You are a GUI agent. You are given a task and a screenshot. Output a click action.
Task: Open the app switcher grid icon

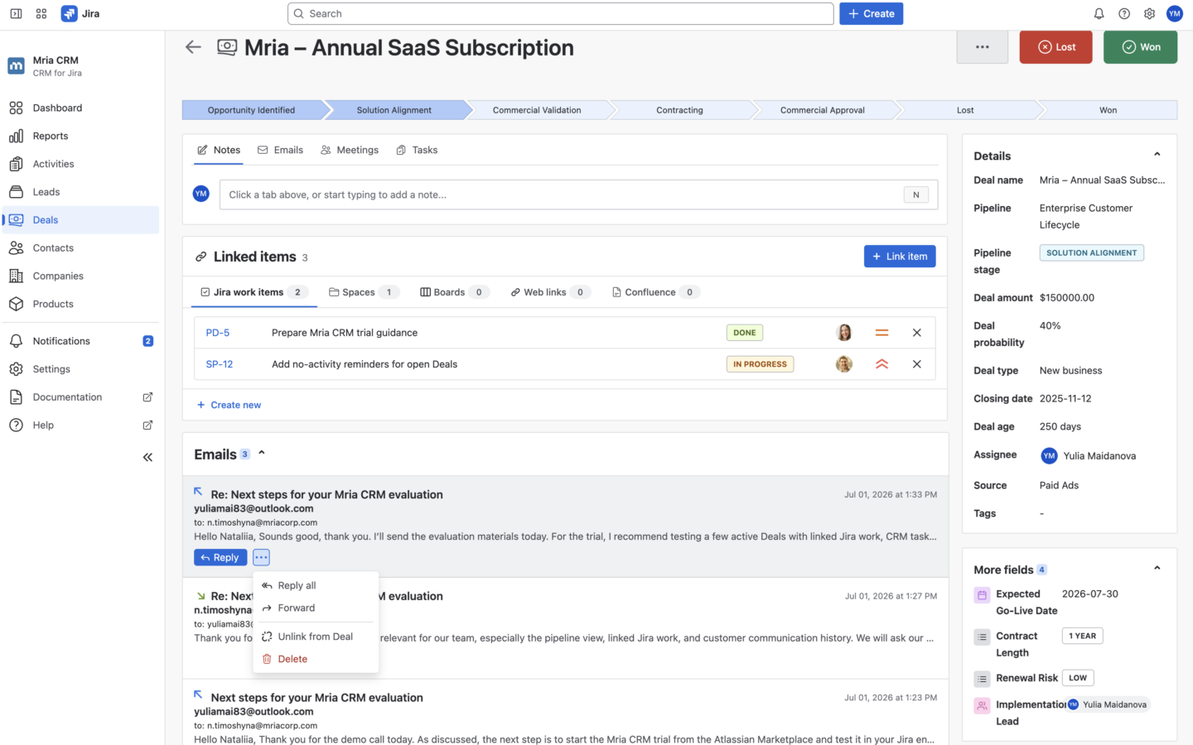pyautogui.click(x=41, y=13)
